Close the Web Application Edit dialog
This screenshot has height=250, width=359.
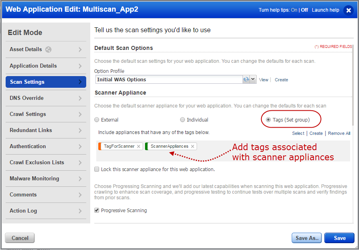point(349,10)
